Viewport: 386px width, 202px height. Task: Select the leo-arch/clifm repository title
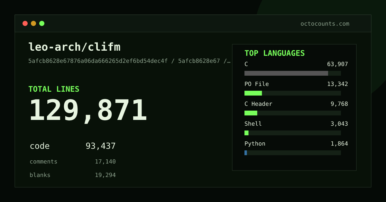point(74,47)
